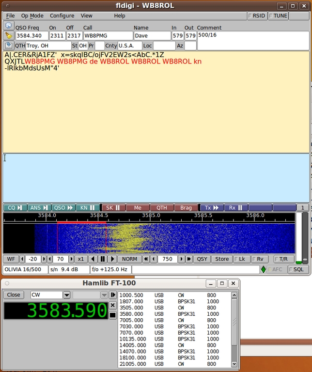Click the black square clear button in Hamlib
The image size is (312, 372).
click(112, 315)
